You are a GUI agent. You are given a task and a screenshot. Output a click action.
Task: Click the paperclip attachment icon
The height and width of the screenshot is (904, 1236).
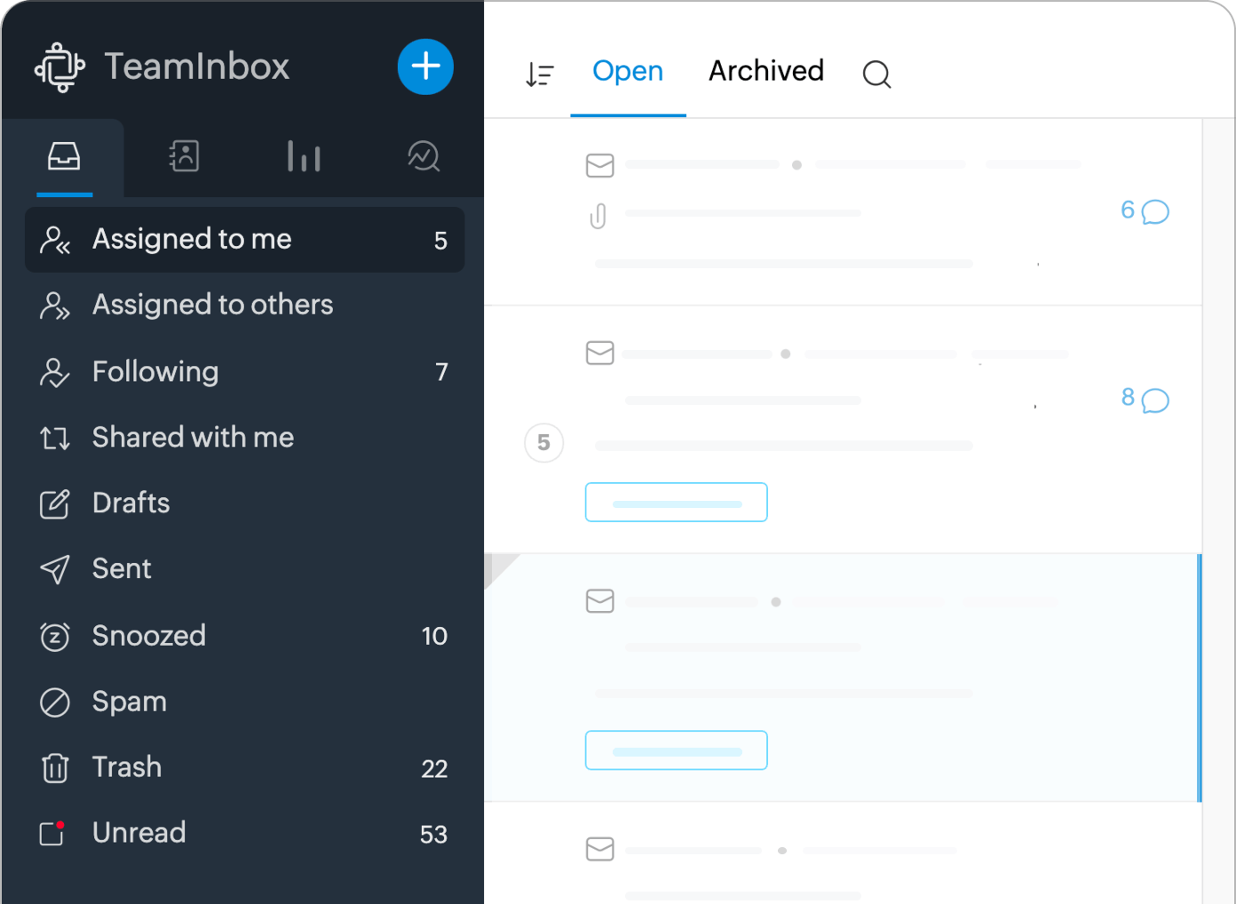click(598, 215)
